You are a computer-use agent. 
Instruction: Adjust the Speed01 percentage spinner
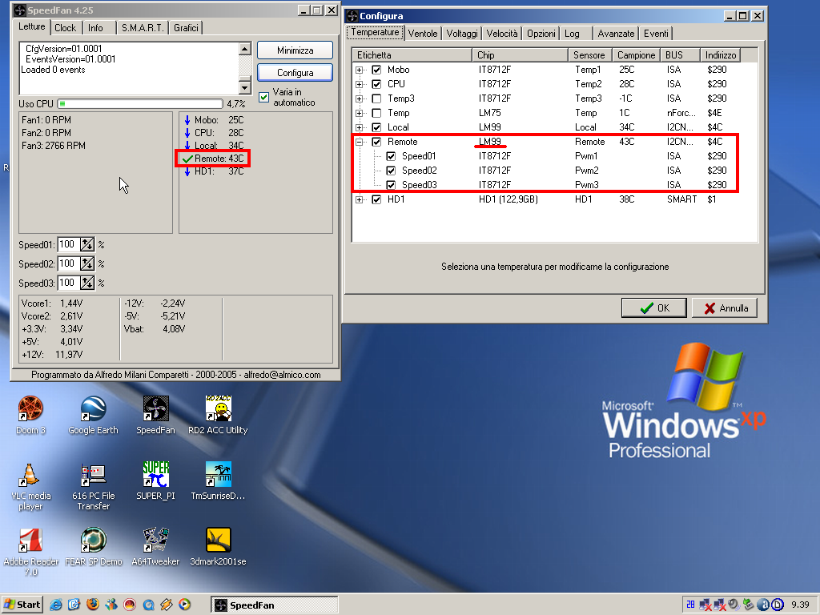pos(87,244)
